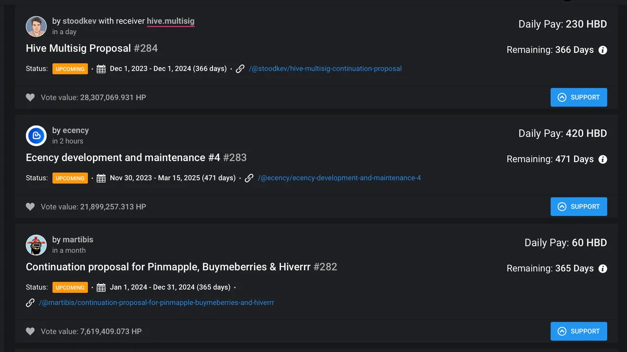Support the Pinmapple continuation proposal
Viewport: 627px width, 352px height.
(x=579, y=331)
